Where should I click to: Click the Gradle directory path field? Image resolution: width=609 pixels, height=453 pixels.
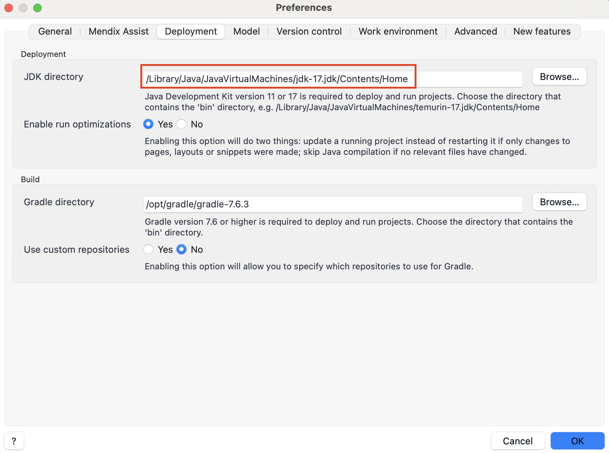click(x=333, y=204)
